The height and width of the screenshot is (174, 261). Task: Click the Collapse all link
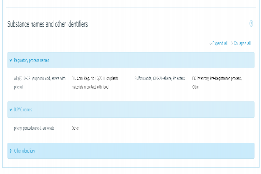point(242,44)
